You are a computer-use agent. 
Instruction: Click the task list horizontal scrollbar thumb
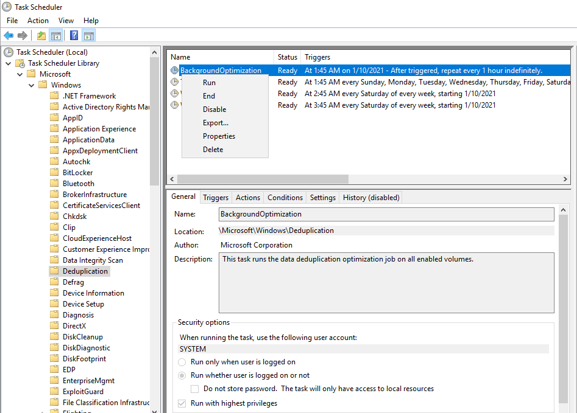click(x=263, y=179)
